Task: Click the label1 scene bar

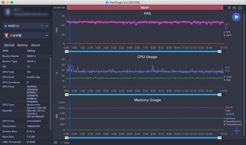Action: (x=145, y=8)
